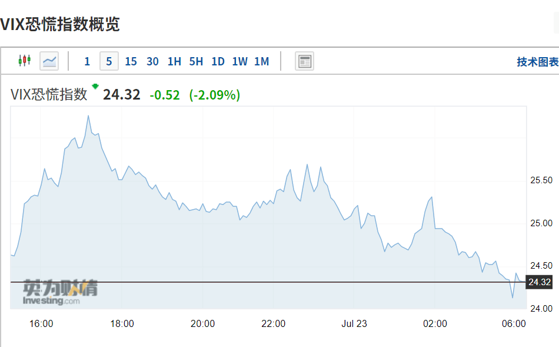Click the VIX恐慌指数 chart label
This screenshot has height=347, width=559.
49,95
